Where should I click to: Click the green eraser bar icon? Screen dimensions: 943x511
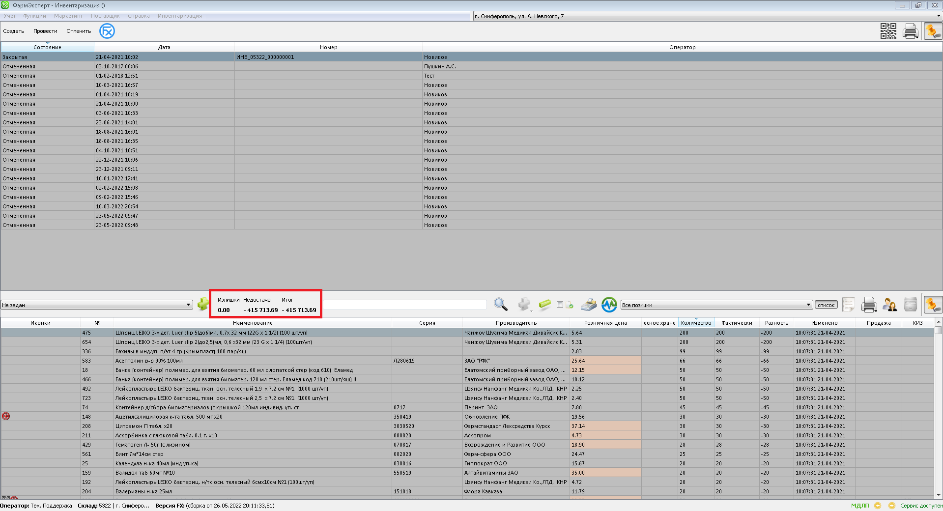point(544,305)
